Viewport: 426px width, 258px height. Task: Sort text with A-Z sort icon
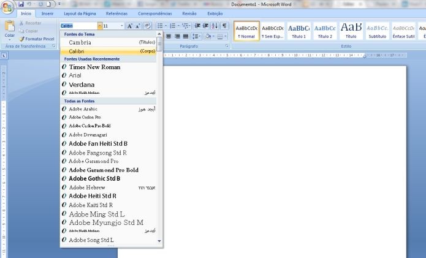(215, 26)
